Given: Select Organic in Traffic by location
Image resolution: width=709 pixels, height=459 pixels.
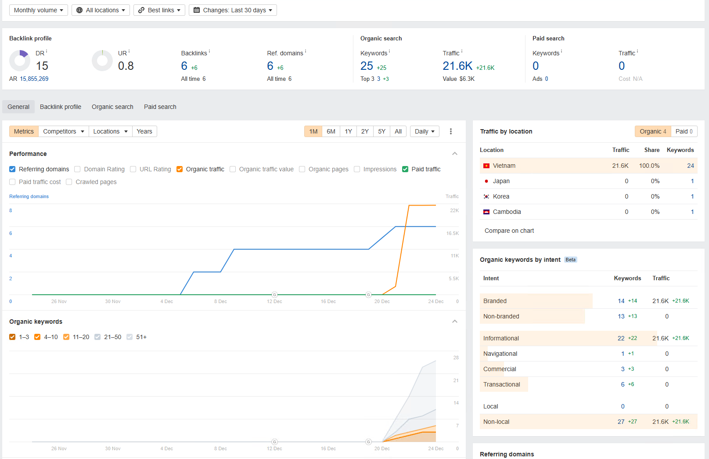Looking at the screenshot, I should point(653,131).
